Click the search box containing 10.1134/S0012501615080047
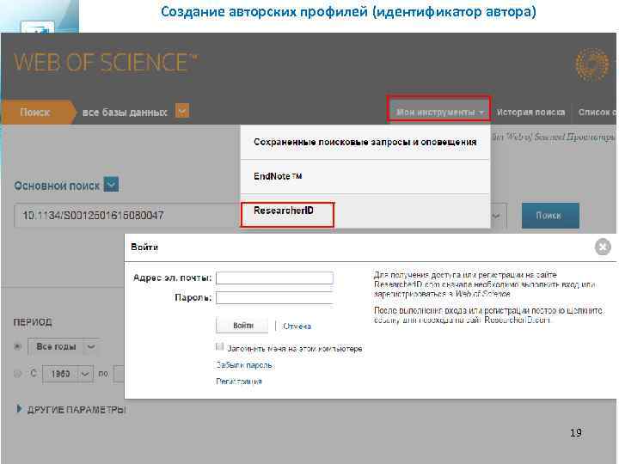This screenshot has width=619, height=464. click(x=126, y=216)
